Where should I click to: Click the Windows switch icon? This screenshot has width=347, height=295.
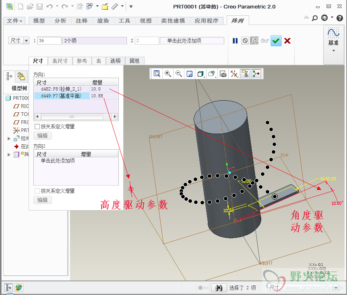point(89,6)
